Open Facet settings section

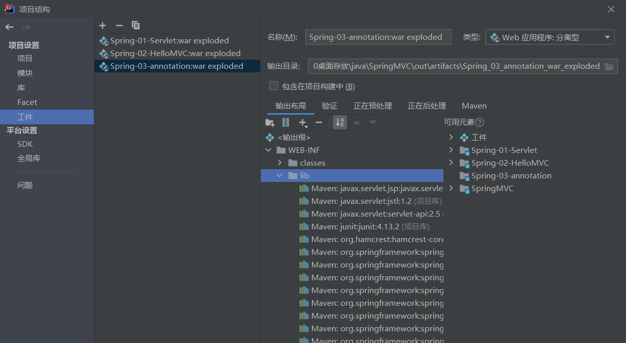[x=27, y=102]
